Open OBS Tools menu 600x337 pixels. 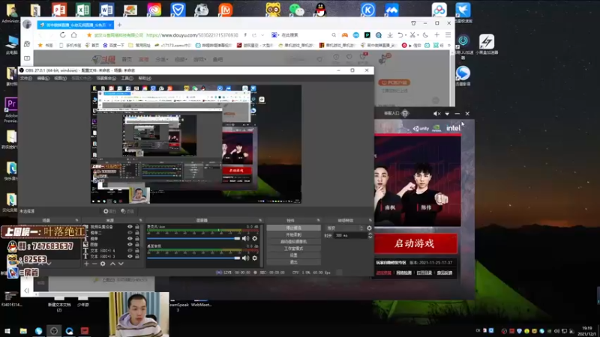coord(127,79)
